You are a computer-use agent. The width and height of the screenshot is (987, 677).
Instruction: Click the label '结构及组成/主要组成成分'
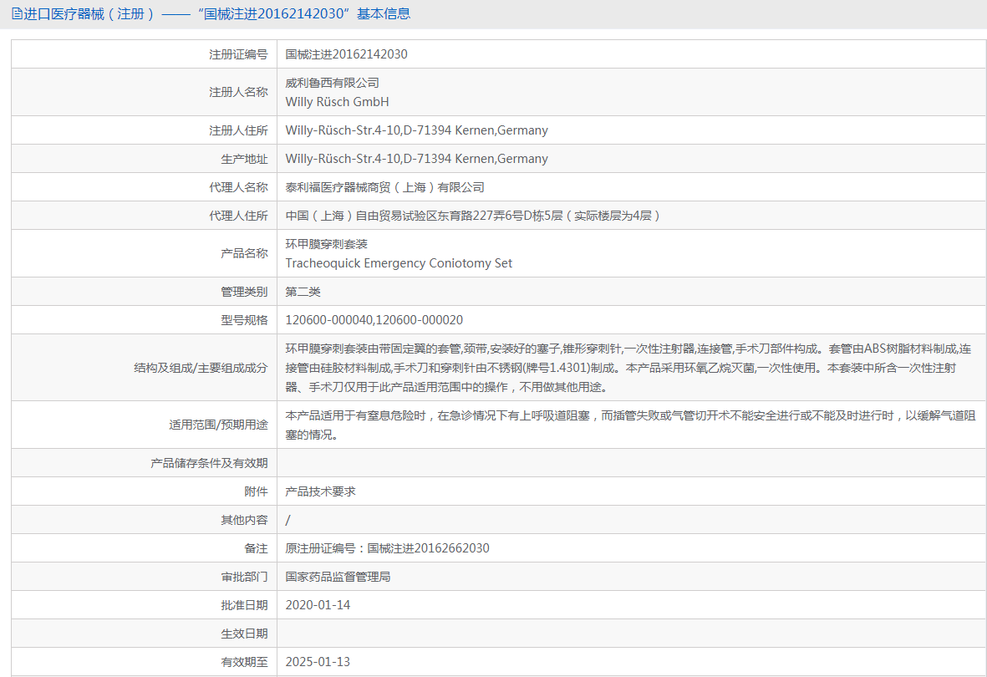[201, 368]
